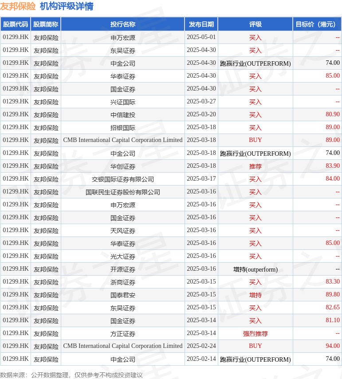The image size is (342, 379).
Task: Click target price 83.90
Action: click(333, 166)
